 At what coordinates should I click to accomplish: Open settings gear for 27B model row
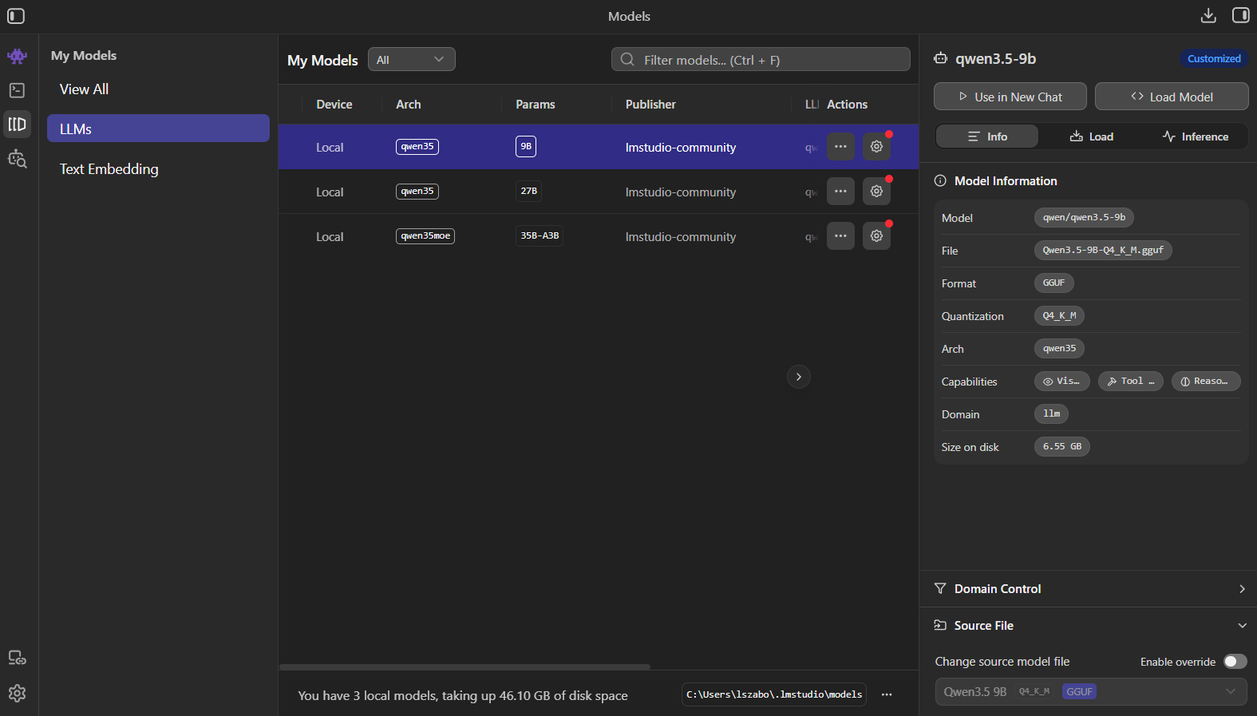(876, 192)
